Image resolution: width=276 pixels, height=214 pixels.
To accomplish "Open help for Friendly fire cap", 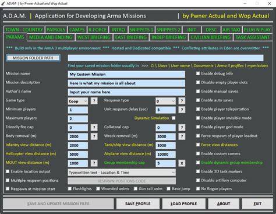I will click(x=94, y=128).
